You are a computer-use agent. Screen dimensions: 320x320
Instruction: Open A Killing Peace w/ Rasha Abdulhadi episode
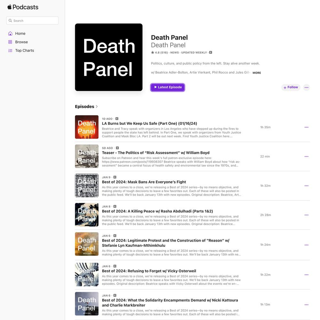[x=157, y=211]
